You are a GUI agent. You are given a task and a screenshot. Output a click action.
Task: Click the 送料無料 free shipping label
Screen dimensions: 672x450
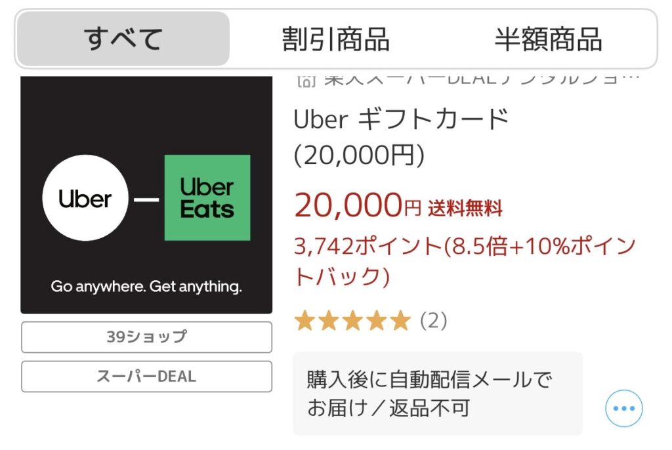(465, 209)
